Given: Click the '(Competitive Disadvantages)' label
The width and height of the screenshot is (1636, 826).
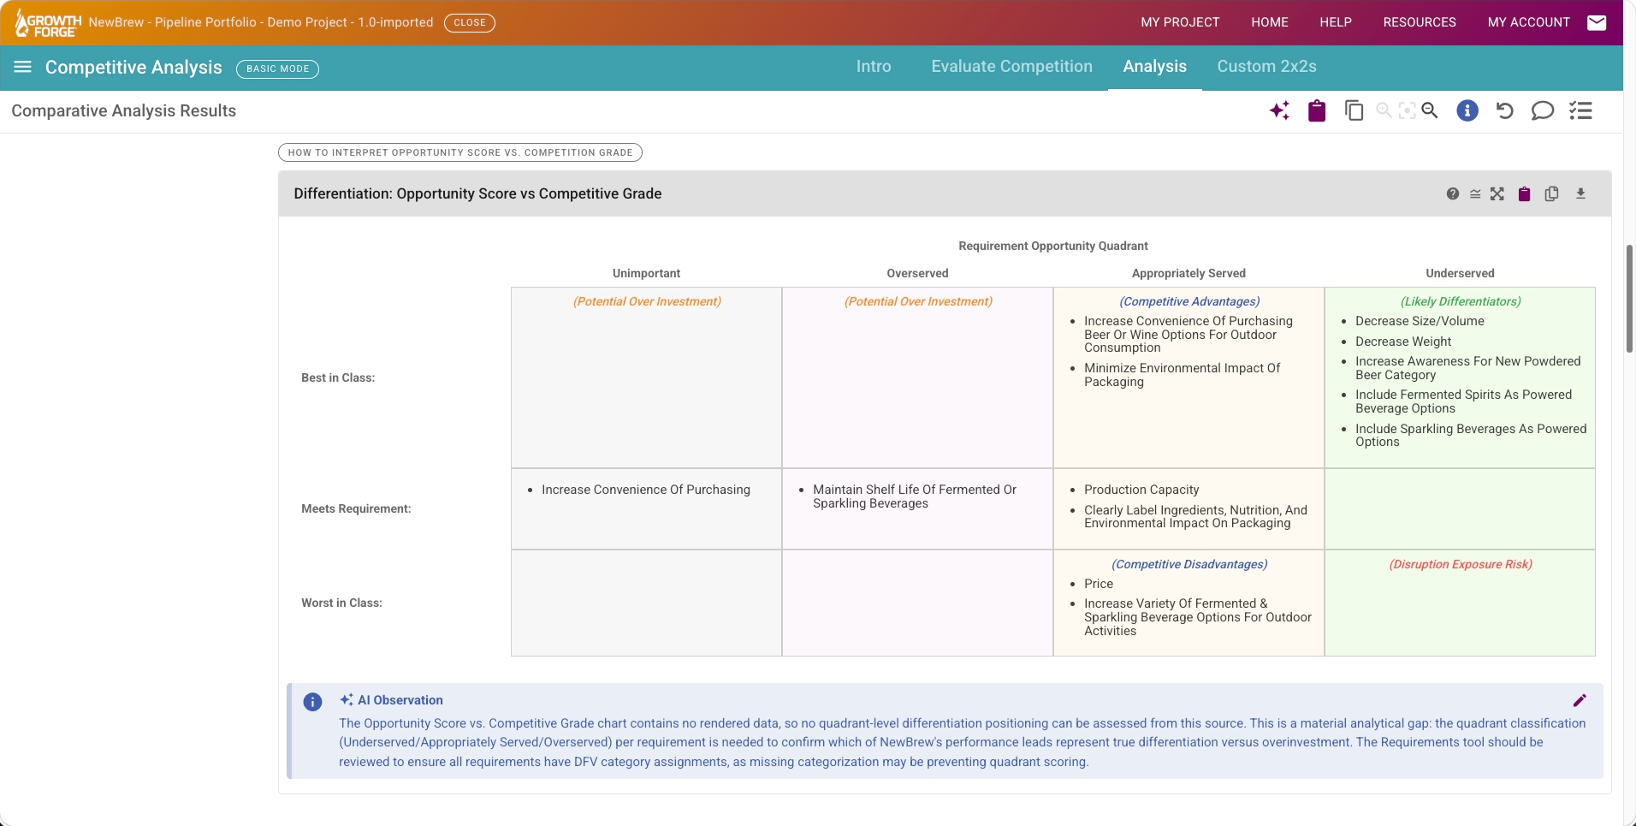Looking at the screenshot, I should click(1189, 564).
